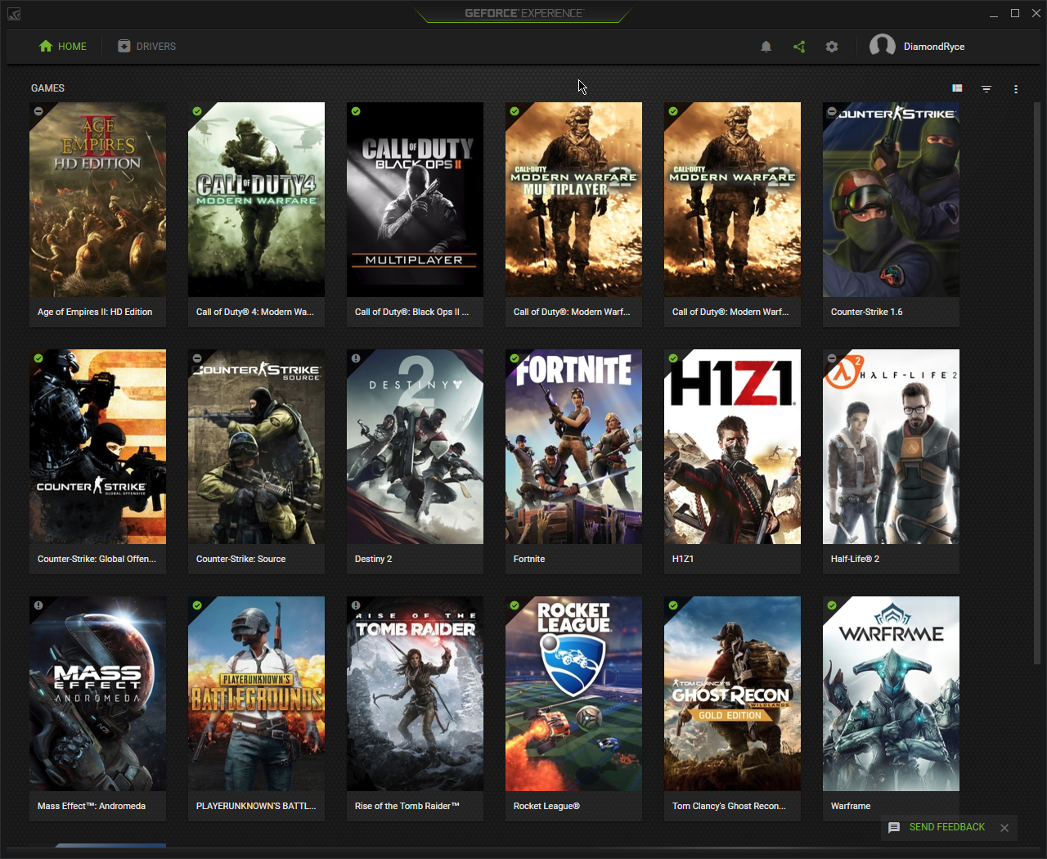This screenshot has width=1047, height=859.
Task: Click warning icon on Mass Effect Andromeda tile
Action: [38, 605]
